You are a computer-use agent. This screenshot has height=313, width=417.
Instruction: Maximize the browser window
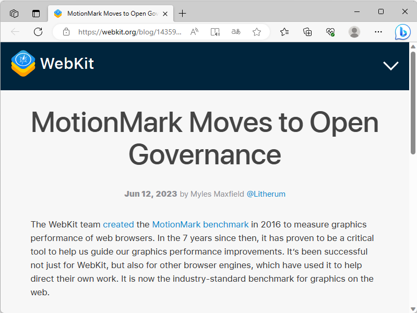(381, 11)
